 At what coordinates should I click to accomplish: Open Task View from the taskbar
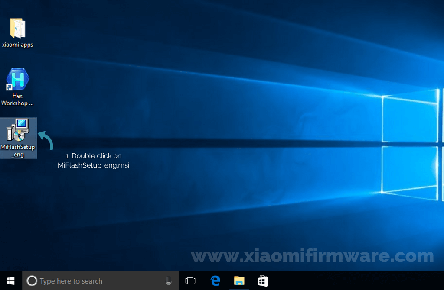190,280
